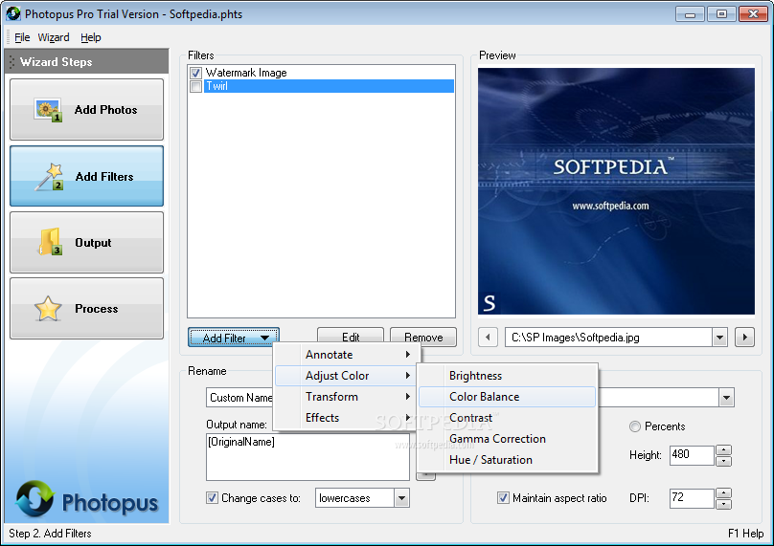The width and height of the screenshot is (774, 546).
Task: Open the File menu
Action: click(22, 37)
